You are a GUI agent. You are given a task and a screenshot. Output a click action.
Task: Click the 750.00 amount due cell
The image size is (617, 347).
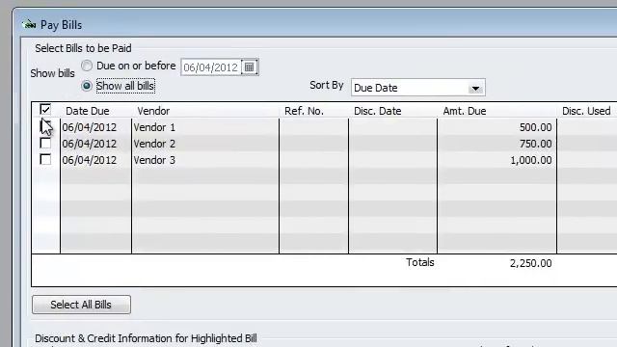pyautogui.click(x=497, y=144)
